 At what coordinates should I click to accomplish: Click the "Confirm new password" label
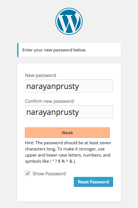click(49, 101)
